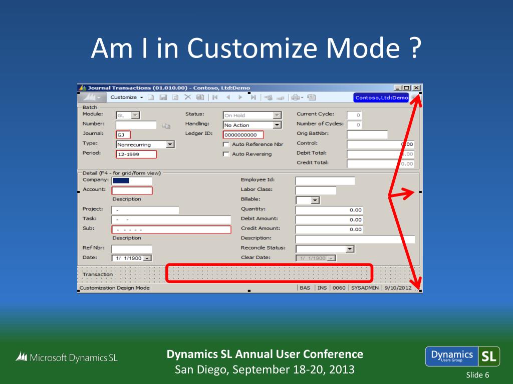Screen dimensions: 513x384
Task: Click the Delete X toolbar icon
Action: coord(187,97)
